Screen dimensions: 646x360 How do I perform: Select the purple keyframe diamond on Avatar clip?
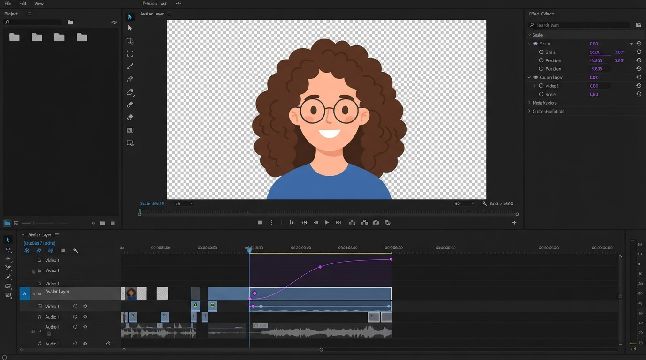(x=255, y=293)
